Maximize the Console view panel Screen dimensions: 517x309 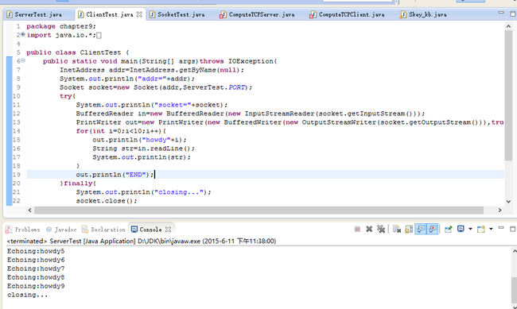[513, 229]
